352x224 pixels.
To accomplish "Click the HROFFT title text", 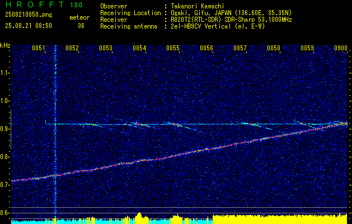I will pyautogui.click(x=34, y=4).
